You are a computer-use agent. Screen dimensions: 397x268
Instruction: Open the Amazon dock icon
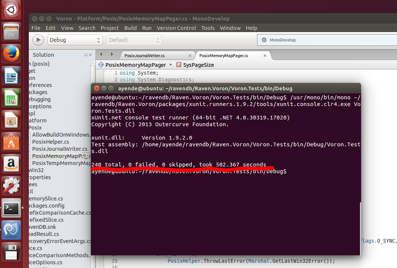pyautogui.click(x=11, y=164)
